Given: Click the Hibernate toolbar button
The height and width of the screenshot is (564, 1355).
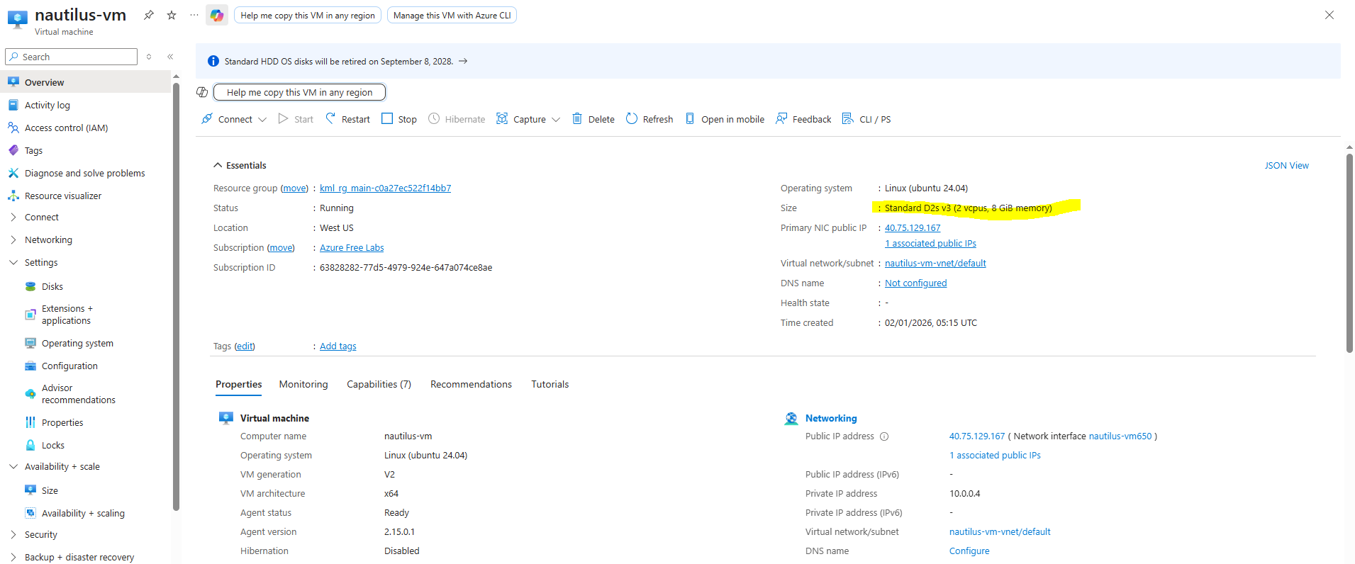Looking at the screenshot, I should tap(457, 119).
